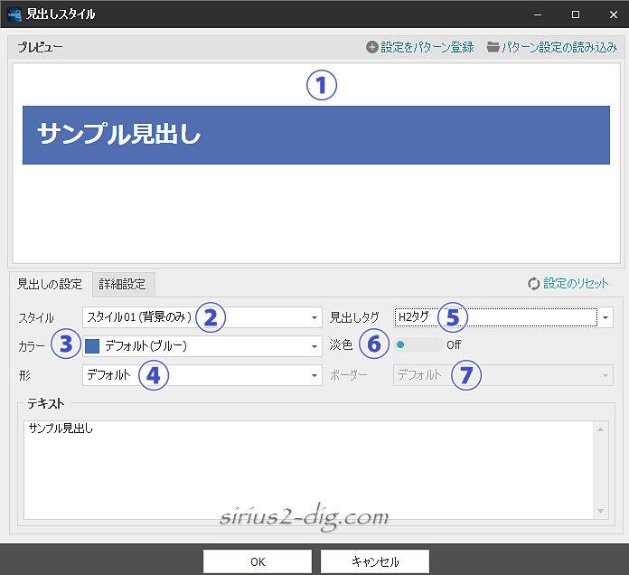Click the reset settings circular arrow icon

(x=533, y=284)
